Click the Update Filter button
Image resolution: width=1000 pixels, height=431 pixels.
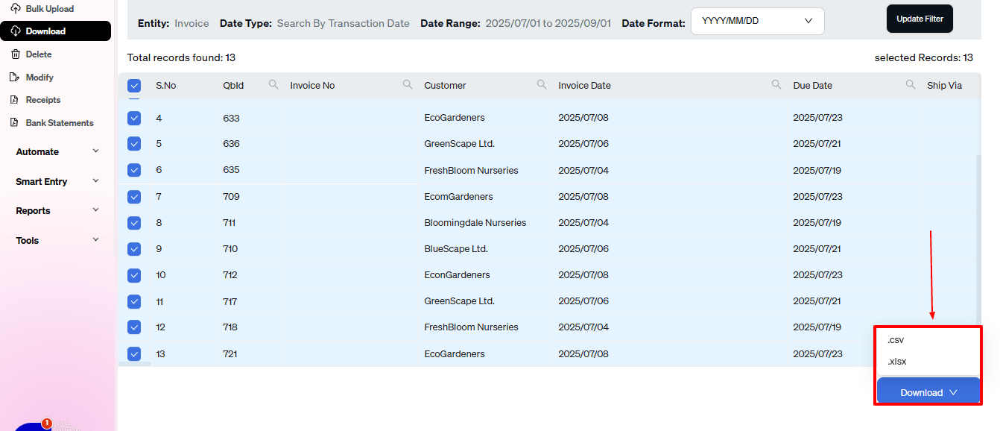pos(920,18)
